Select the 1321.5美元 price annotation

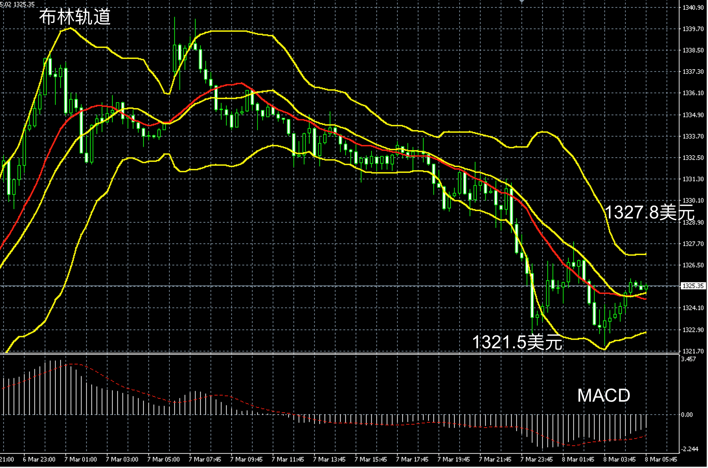click(517, 342)
